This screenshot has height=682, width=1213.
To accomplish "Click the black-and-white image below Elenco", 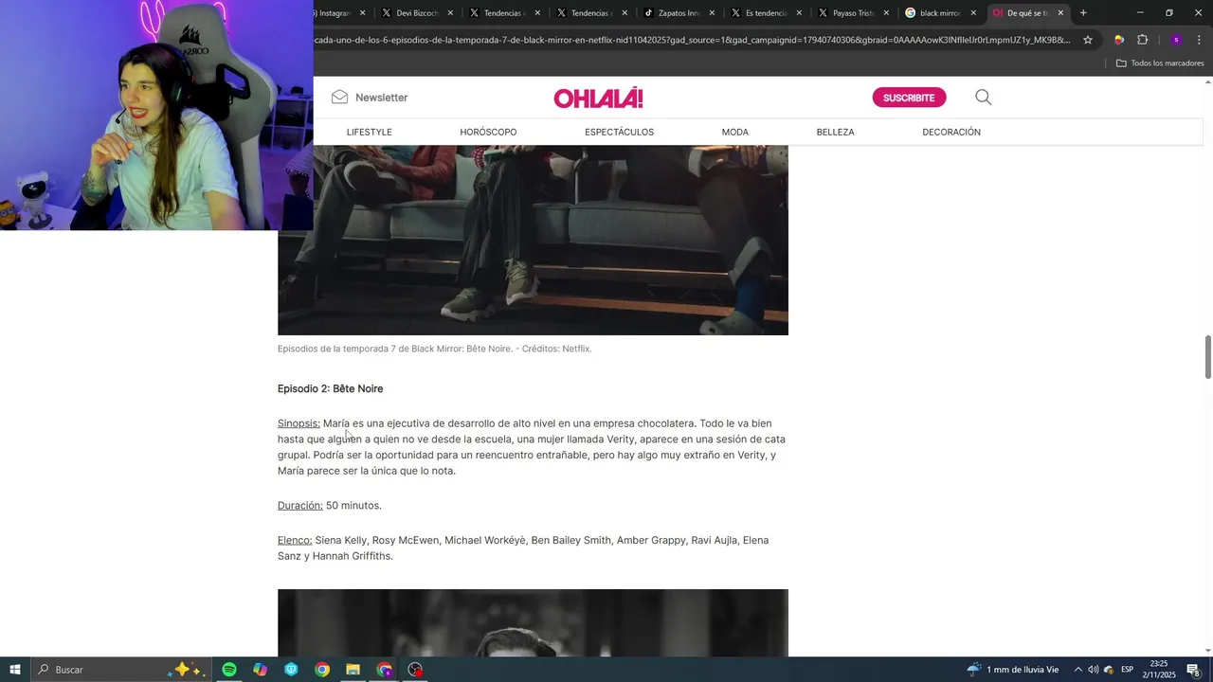I will click(533, 622).
